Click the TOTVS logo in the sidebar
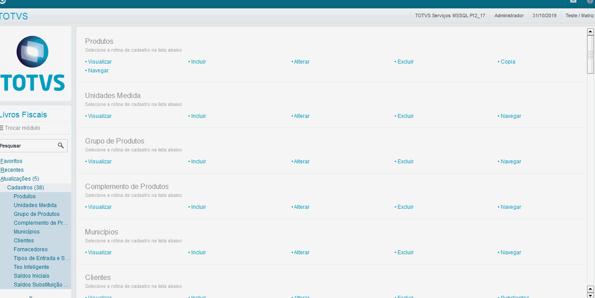The image size is (595, 298). click(x=33, y=64)
